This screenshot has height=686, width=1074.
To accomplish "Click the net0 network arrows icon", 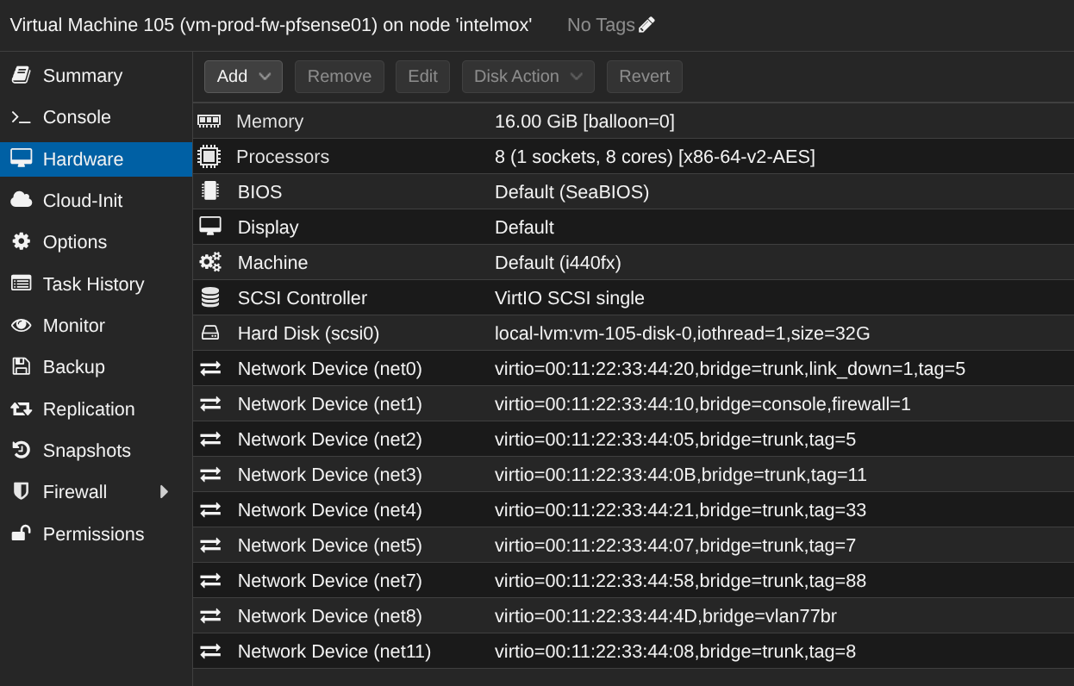I will click(x=209, y=369).
